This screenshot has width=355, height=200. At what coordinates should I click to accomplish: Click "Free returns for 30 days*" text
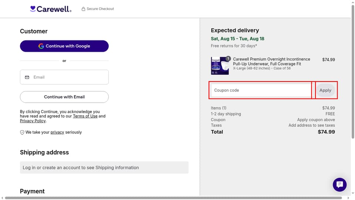234,46
